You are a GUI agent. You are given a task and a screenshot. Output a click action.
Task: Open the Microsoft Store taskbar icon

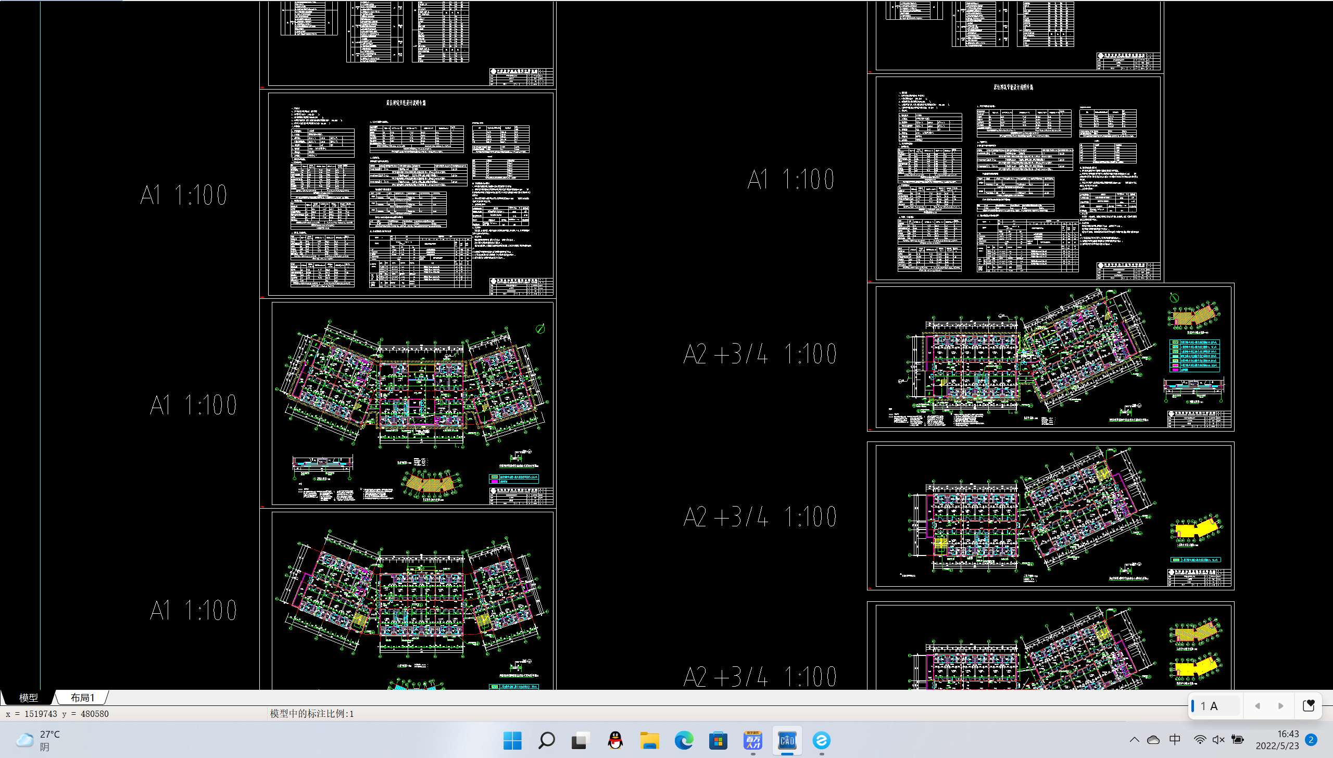pyautogui.click(x=718, y=740)
